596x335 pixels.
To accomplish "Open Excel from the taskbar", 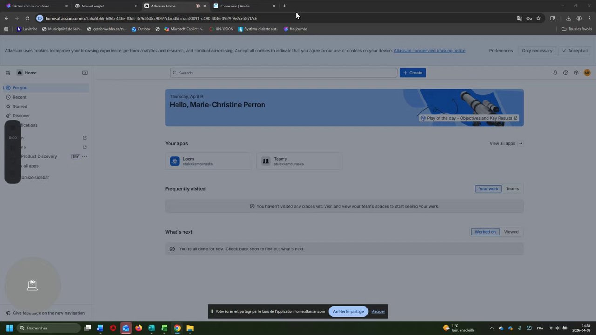I will click(x=164, y=328).
